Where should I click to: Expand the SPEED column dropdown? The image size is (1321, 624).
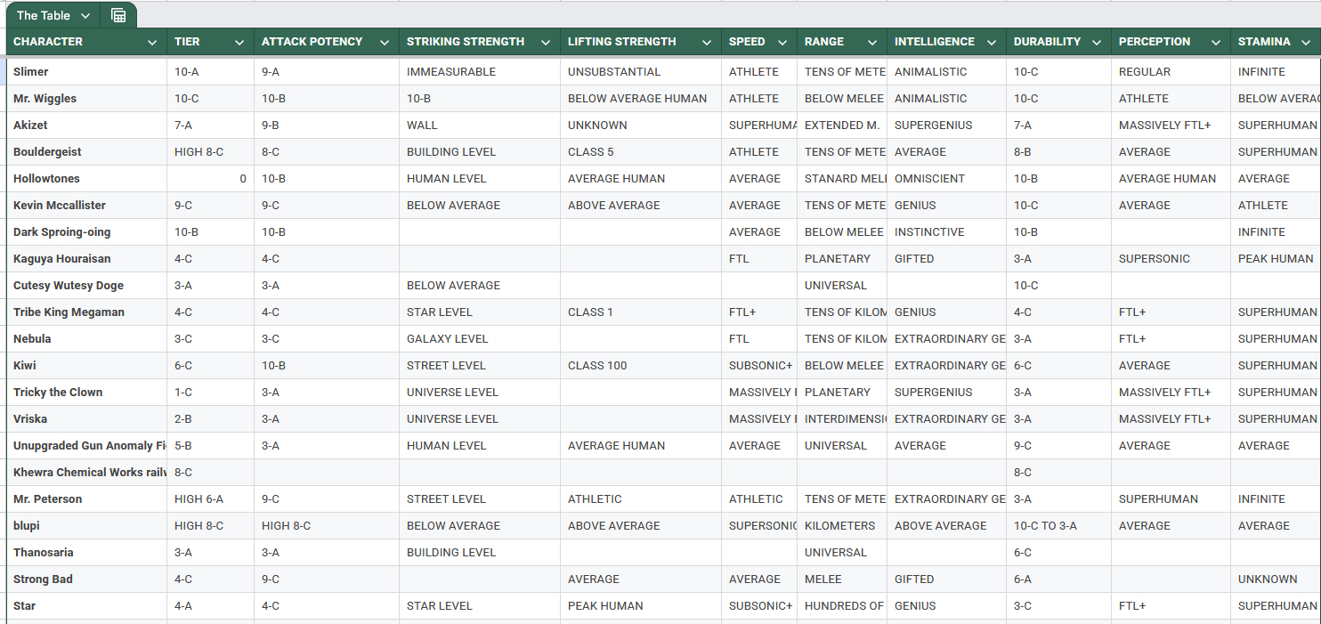point(782,43)
